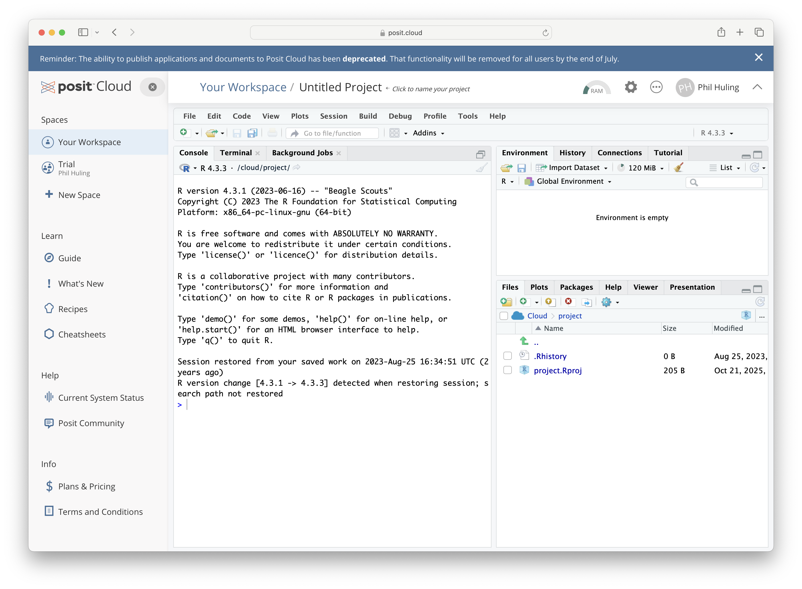The image size is (802, 589).
Task: Switch to the Packages tab
Action: 576,287
